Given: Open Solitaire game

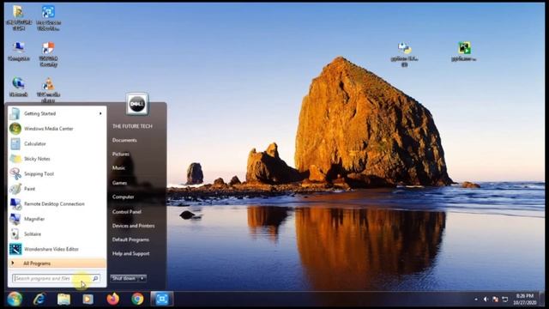Looking at the screenshot, I should pos(57,234).
